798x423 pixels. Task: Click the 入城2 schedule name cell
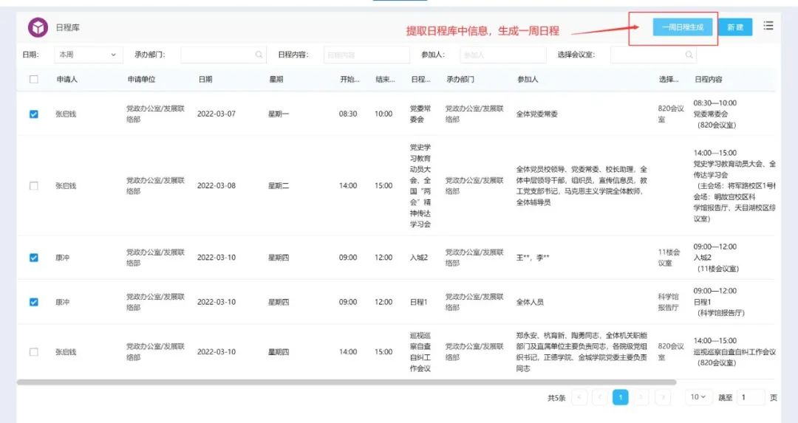click(x=419, y=258)
